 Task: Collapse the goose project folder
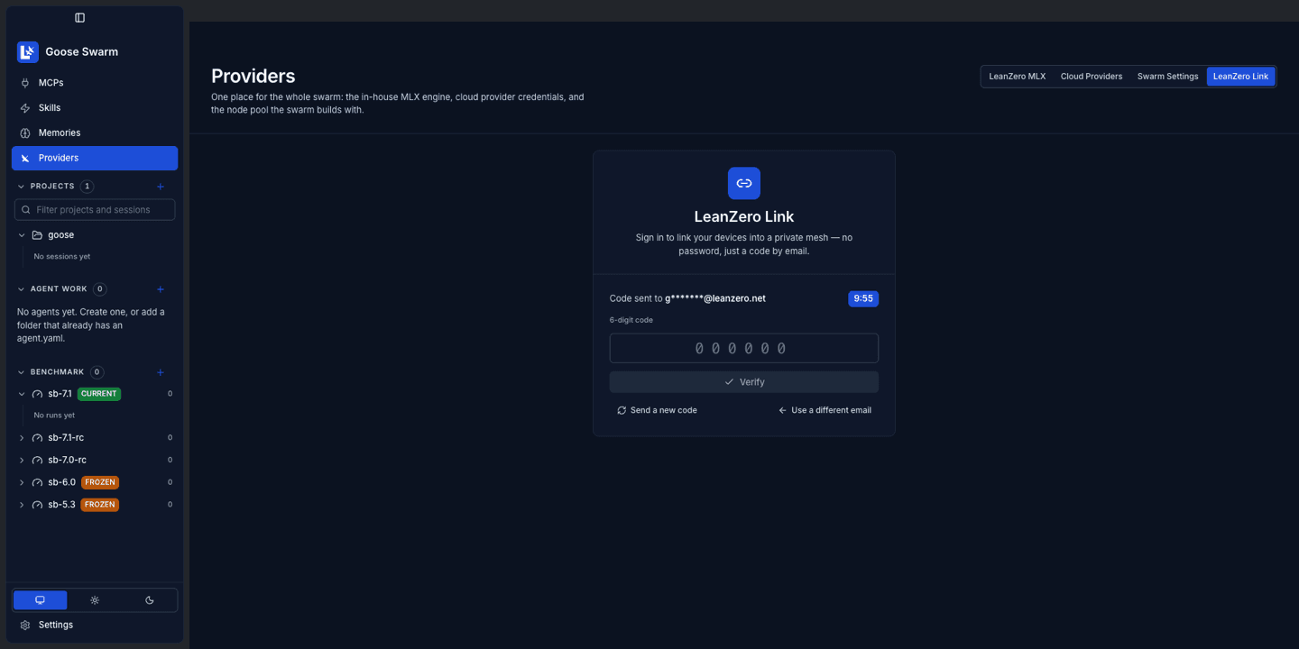(x=22, y=235)
